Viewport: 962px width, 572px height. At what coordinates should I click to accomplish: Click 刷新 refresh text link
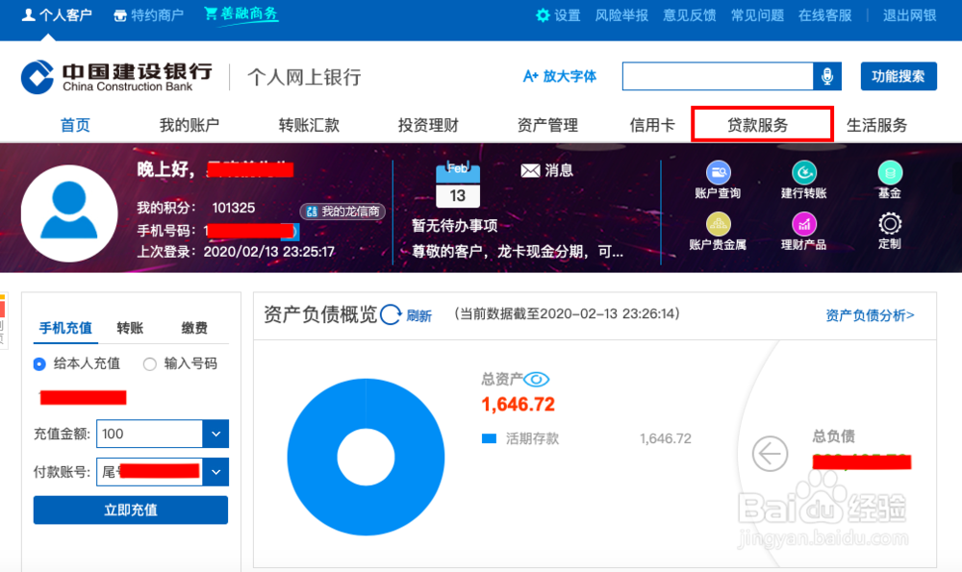(419, 315)
